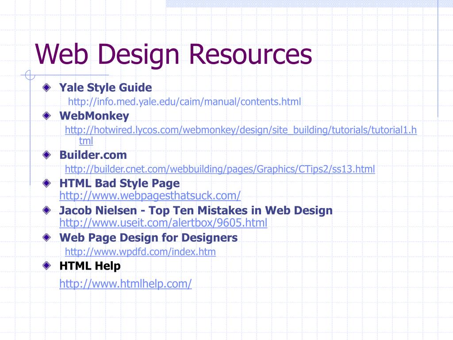The height and width of the screenshot is (340, 453).
Task: Open the useit.com alertbox 9605 link
Action: (163, 223)
